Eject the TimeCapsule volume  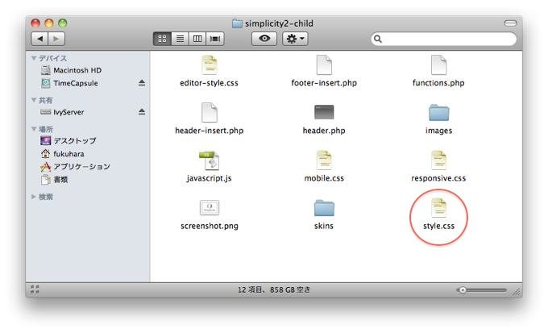[x=142, y=84]
